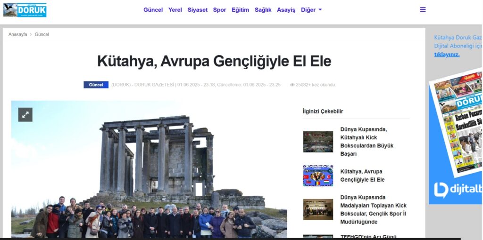Screen dimensions: 483x240
Task: Click the Gençlik Spor İl Müdürlüğünde thumbnail
Action: point(318,209)
